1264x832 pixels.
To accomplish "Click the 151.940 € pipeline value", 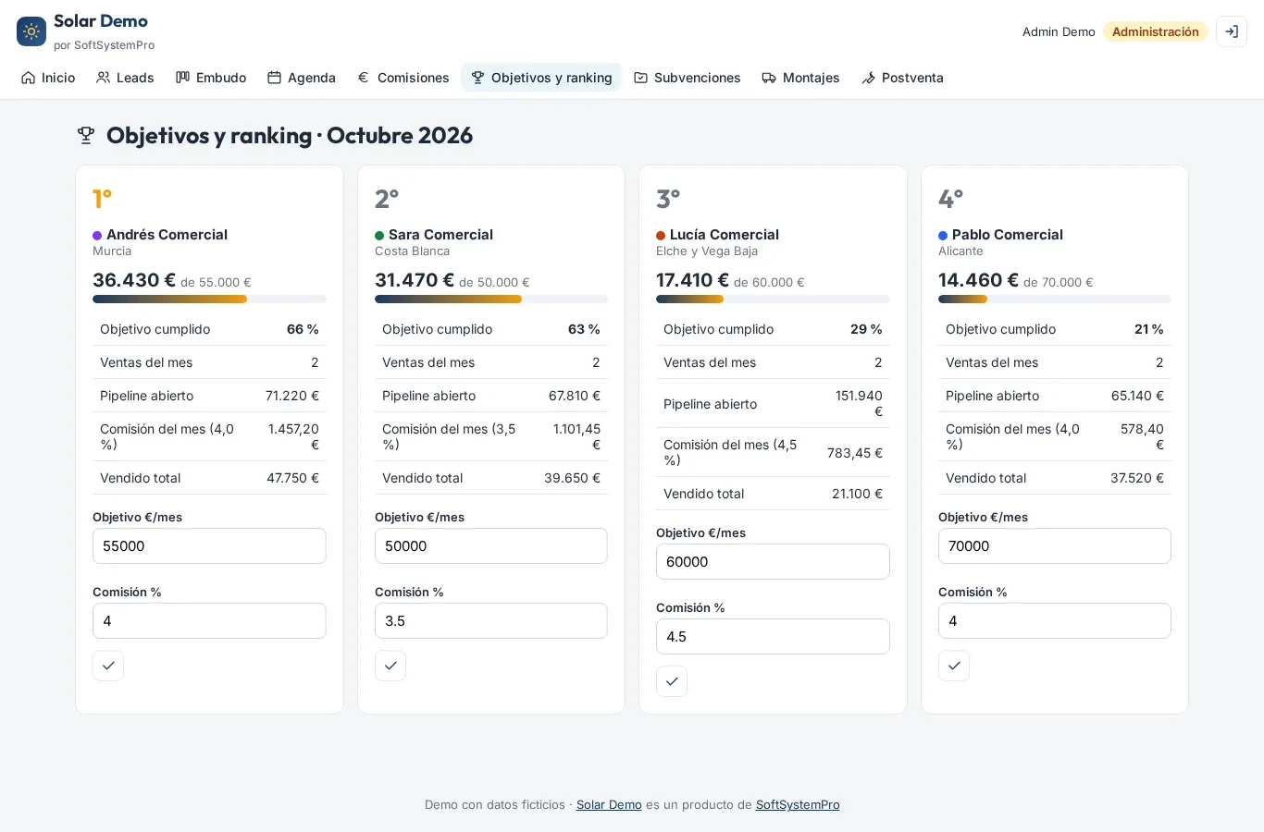I will (858, 404).
